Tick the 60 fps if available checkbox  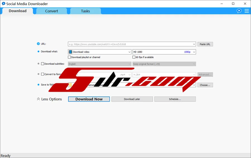point(134,57)
